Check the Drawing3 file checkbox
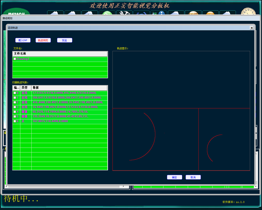 point(15,59)
